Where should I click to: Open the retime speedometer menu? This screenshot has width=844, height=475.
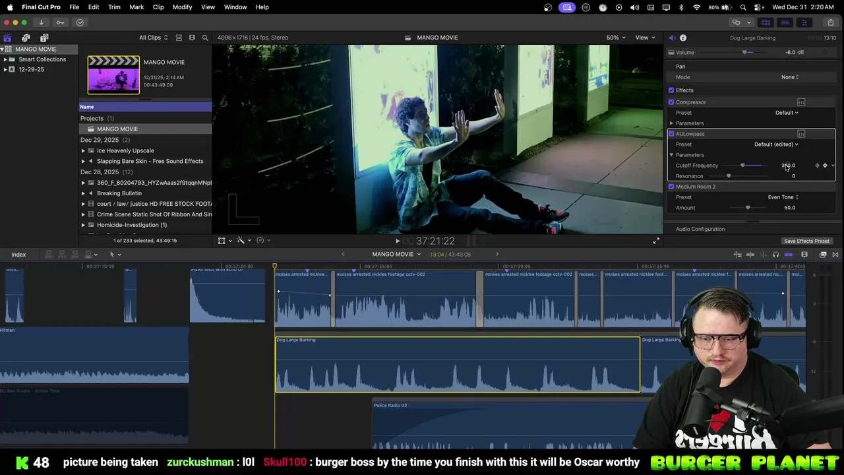(x=262, y=241)
